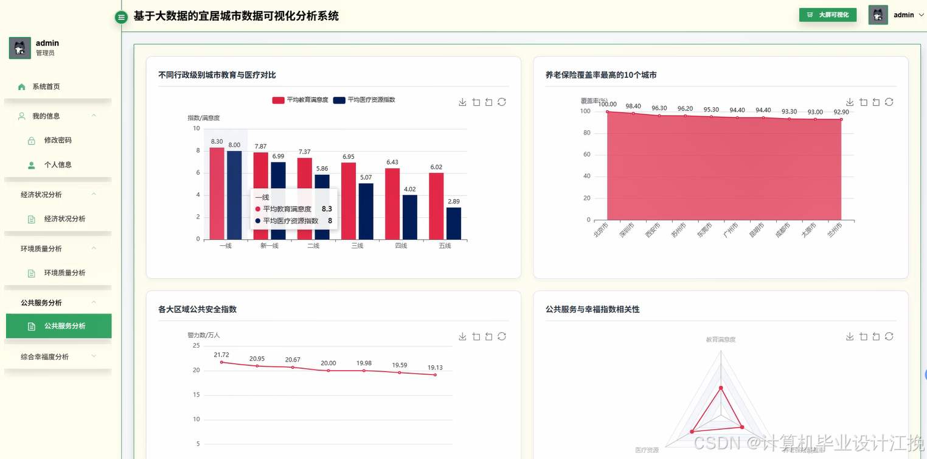Click the 深圳市 x-axis label

click(x=627, y=230)
